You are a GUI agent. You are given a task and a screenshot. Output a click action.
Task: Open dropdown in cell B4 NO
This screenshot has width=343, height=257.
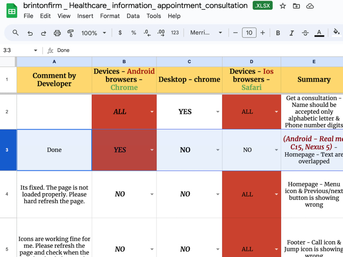pyautogui.click(x=152, y=194)
